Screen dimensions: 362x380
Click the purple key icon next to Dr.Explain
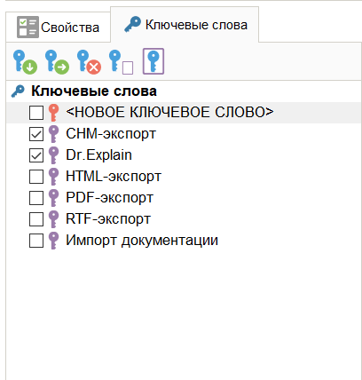point(53,155)
